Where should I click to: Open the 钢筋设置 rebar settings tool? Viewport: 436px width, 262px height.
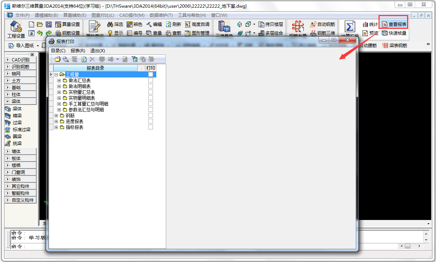[67, 33]
